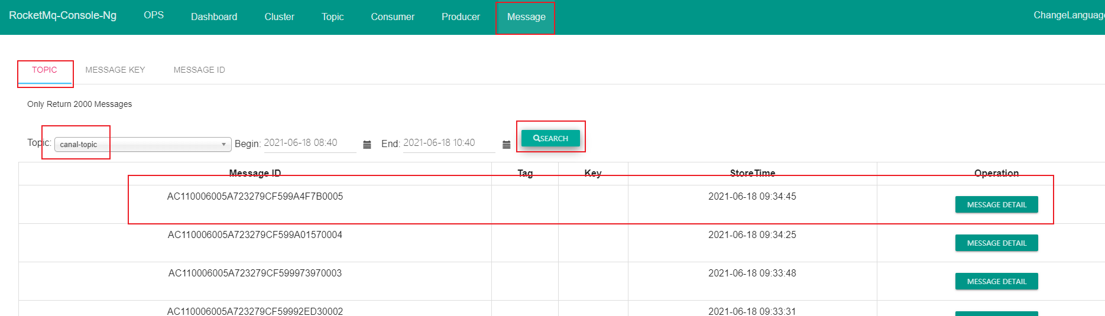Switch to the Message Key tab
1105x316 pixels.
[x=115, y=70]
